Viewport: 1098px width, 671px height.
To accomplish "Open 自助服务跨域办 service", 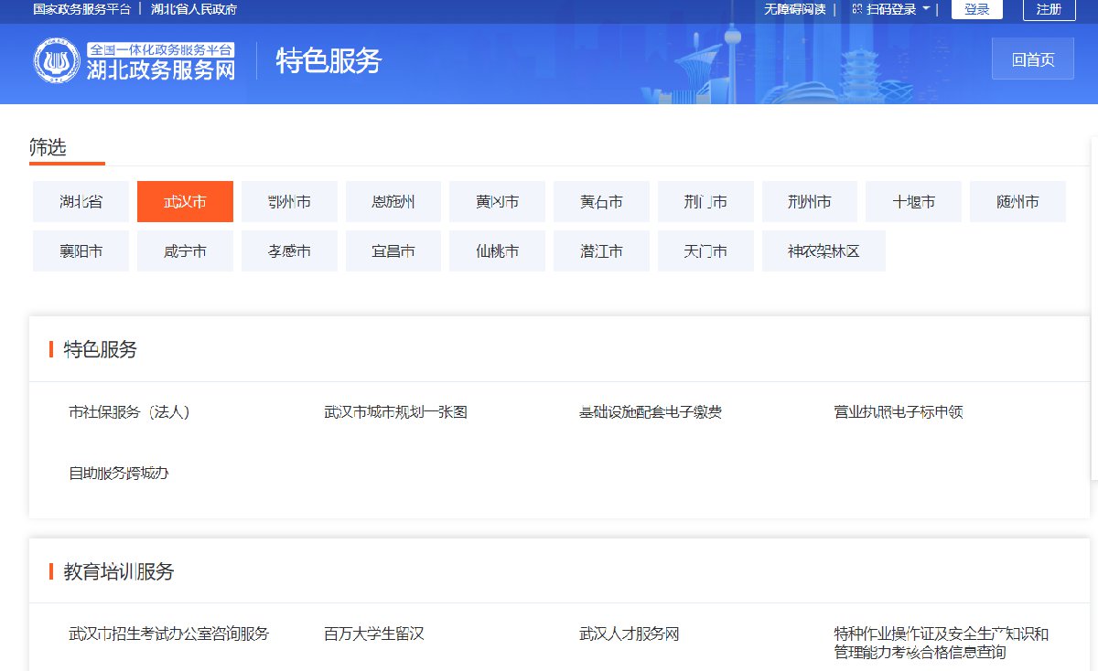I will [118, 474].
